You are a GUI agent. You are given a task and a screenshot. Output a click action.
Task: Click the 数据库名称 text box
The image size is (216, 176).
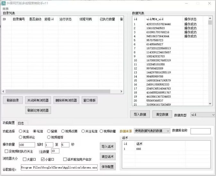coord(200,131)
